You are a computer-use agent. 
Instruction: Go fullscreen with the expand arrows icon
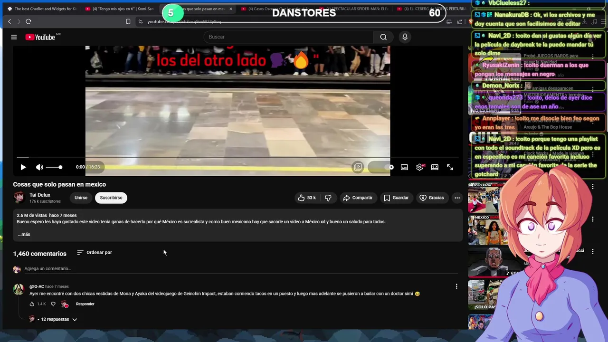(450, 167)
